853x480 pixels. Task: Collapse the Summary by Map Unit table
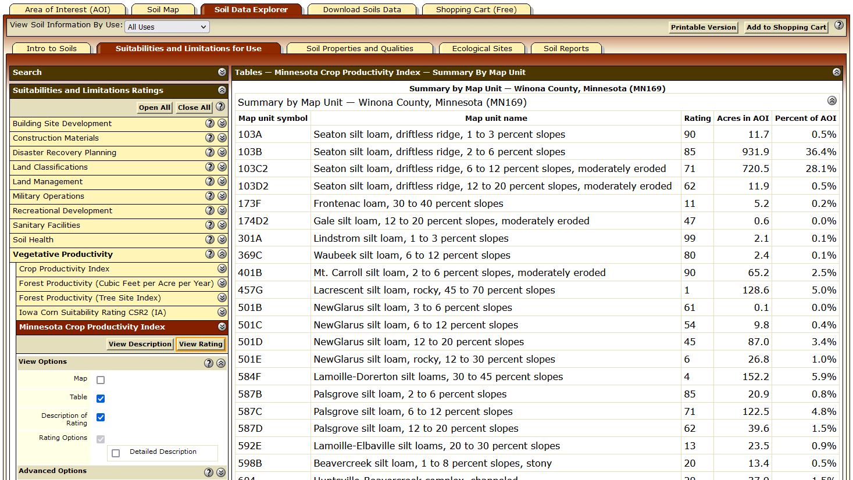pos(832,101)
